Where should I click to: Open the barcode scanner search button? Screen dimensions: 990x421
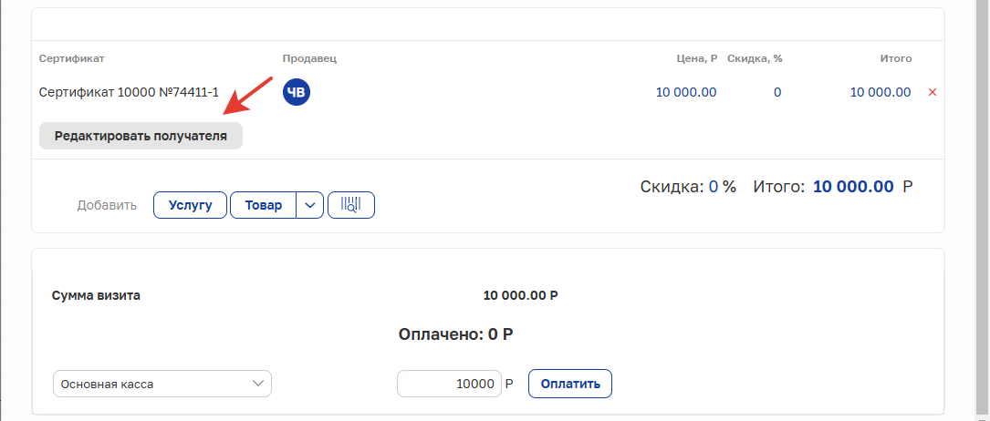[x=351, y=205]
